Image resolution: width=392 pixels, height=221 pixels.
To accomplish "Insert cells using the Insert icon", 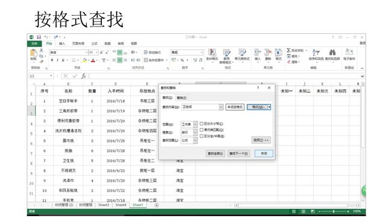I will [x=258, y=55].
